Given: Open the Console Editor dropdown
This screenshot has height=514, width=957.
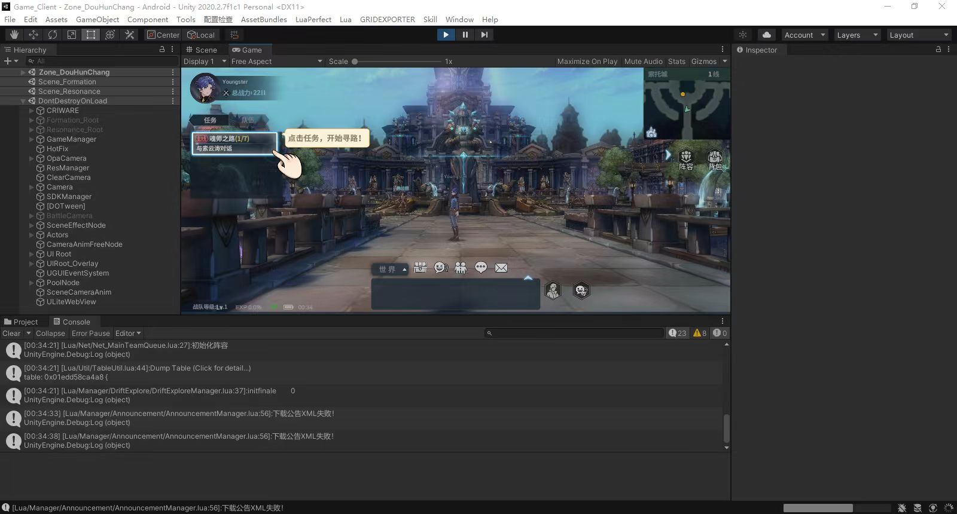Looking at the screenshot, I should pyautogui.click(x=128, y=333).
